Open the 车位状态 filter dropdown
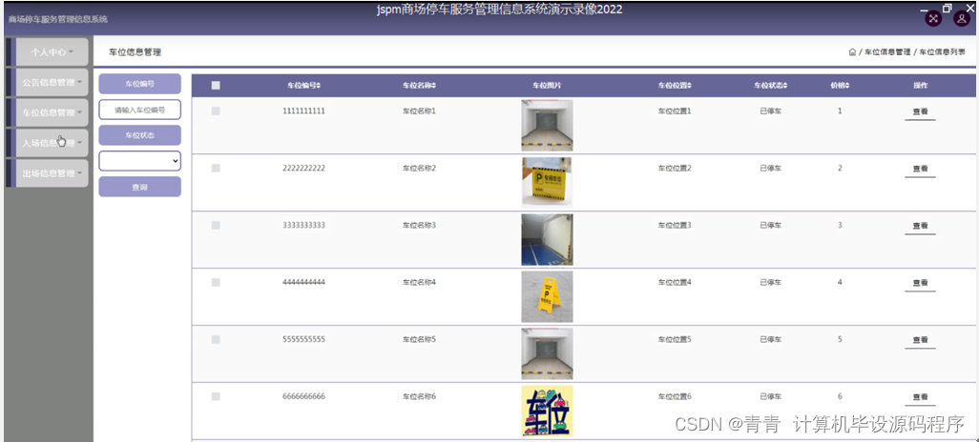979x442 pixels. [140, 161]
